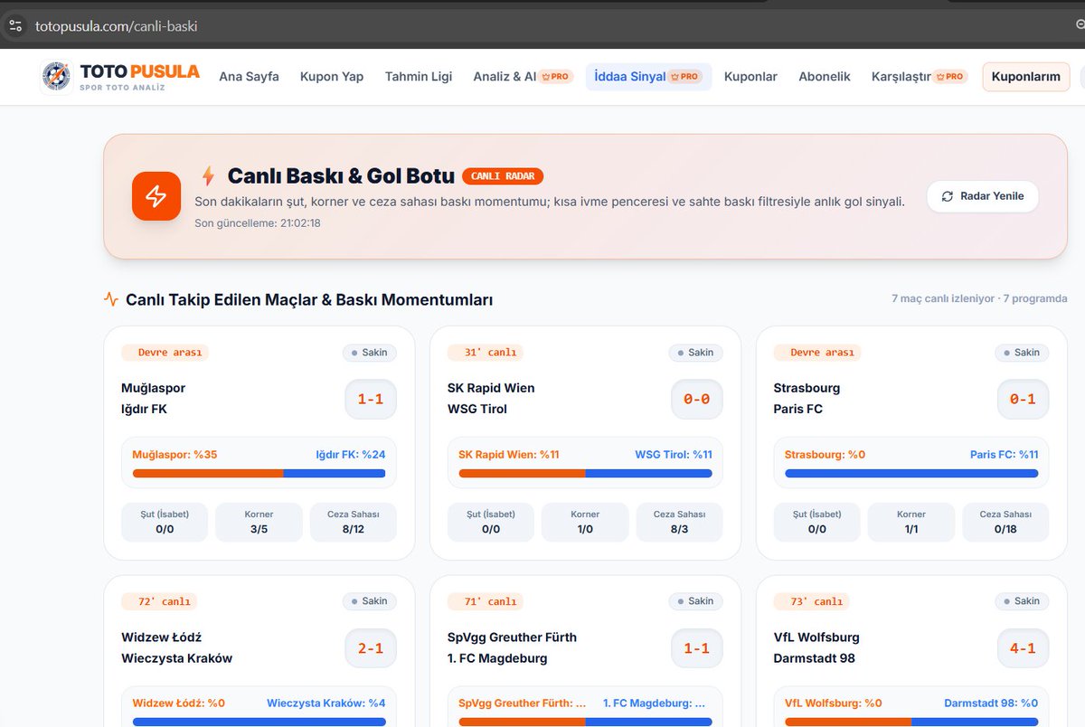
Task: Click Şut (İsabet) box on Muğlaspor card
Action: click(x=165, y=522)
